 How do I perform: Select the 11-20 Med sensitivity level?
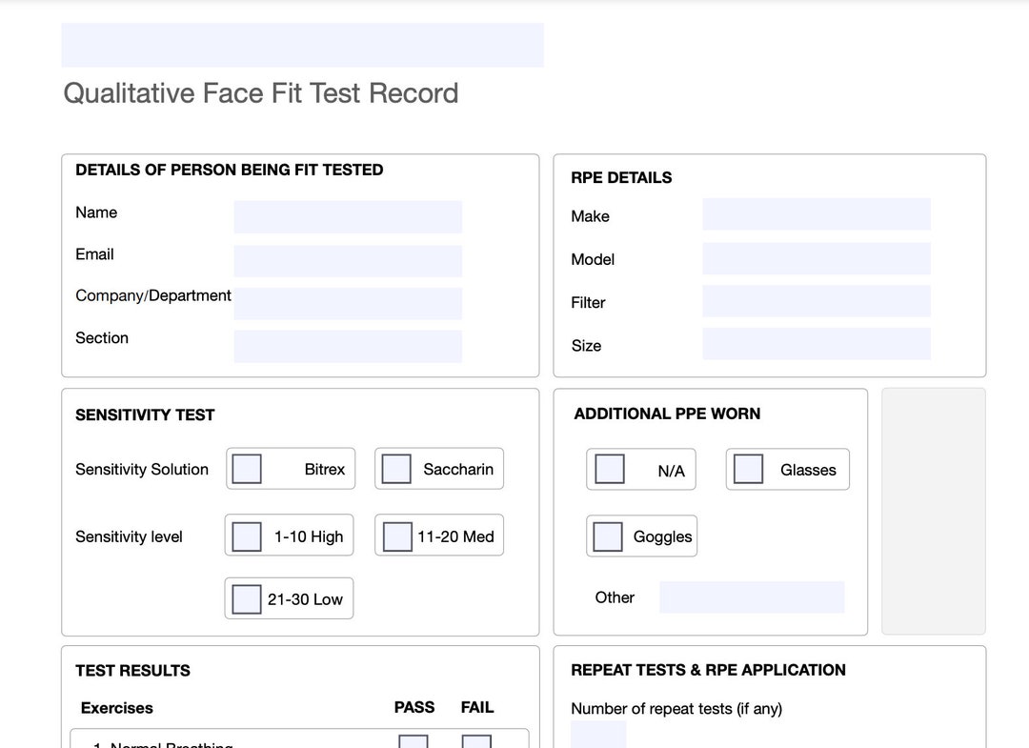(x=395, y=536)
